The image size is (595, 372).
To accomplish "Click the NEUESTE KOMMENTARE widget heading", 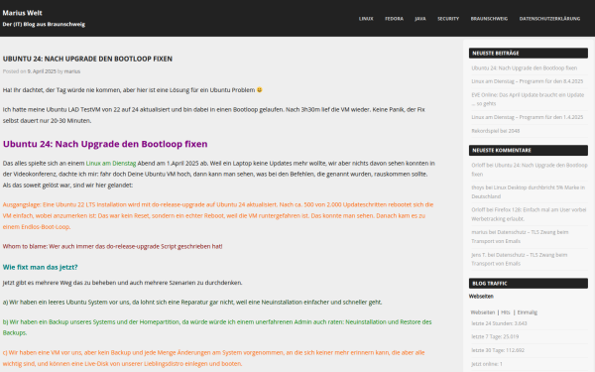I will point(529,151).
